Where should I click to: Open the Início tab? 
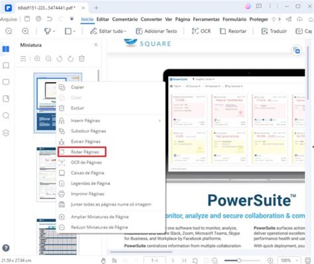(87, 19)
